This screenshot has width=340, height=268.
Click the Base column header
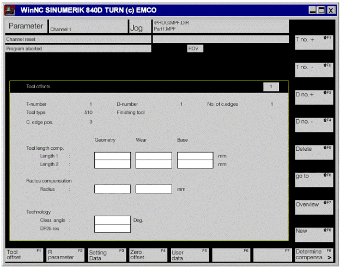click(x=183, y=140)
